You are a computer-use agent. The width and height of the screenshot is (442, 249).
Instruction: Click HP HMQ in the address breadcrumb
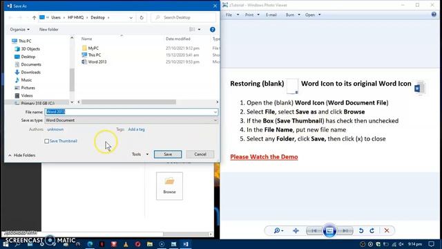[75, 17]
